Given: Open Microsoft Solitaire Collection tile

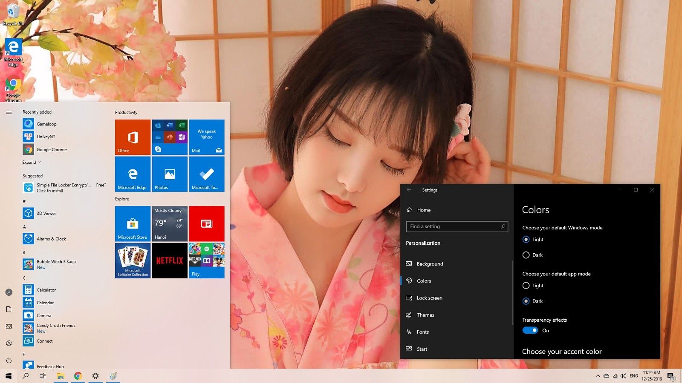Looking at the screenshot, I should pos(133,260).
